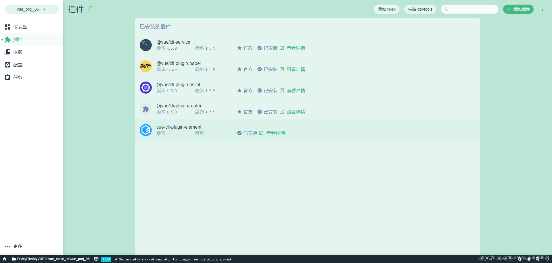The image size is (552, 263).
Task: Click the INFO log badge
Action: pos(106,259)
